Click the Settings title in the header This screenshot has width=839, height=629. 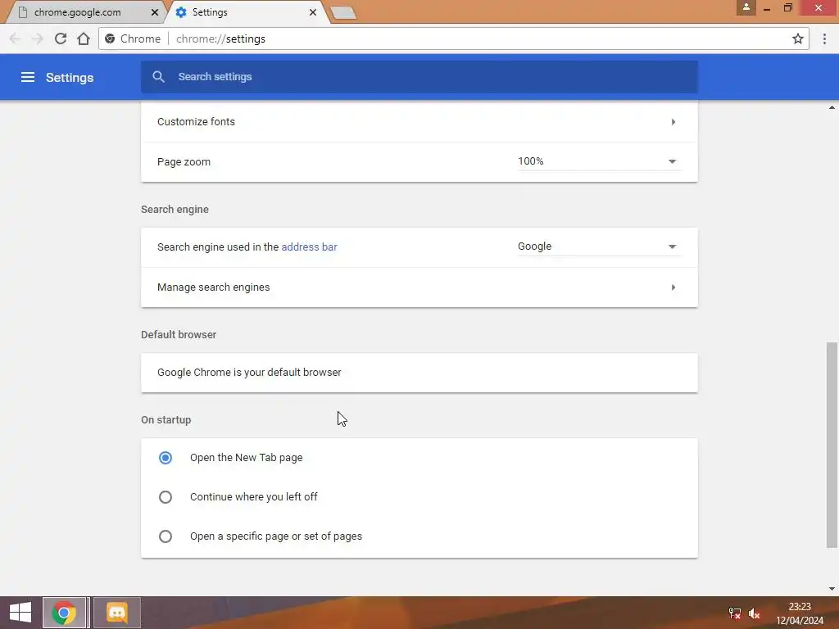[70, 78]
